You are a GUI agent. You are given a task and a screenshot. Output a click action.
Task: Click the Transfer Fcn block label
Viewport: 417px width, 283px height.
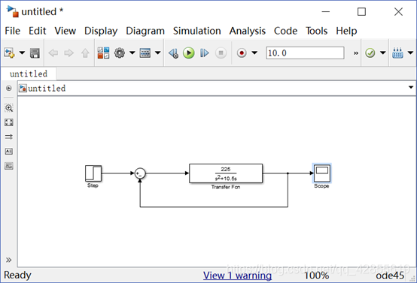click(226, 187)
